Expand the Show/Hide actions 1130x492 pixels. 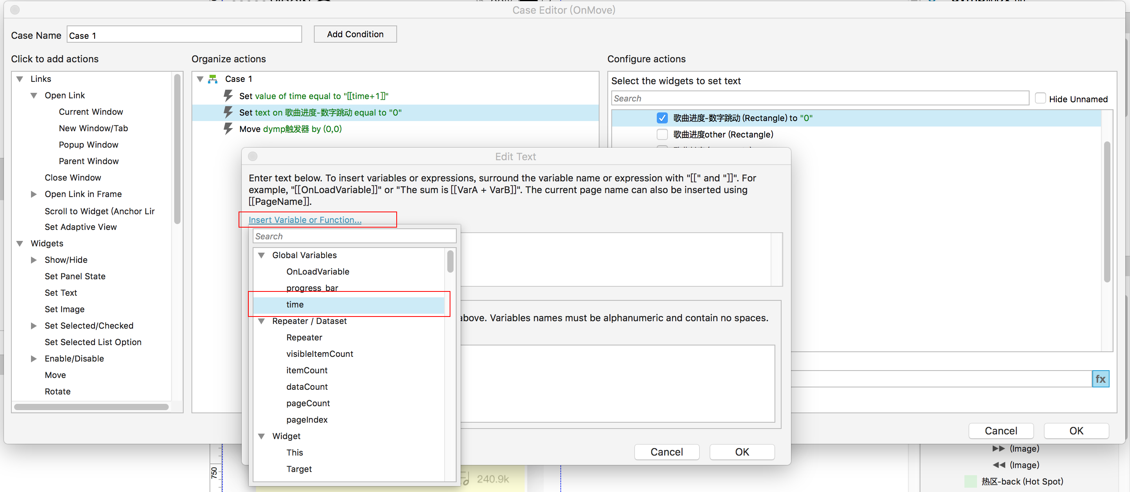point(34,260)
